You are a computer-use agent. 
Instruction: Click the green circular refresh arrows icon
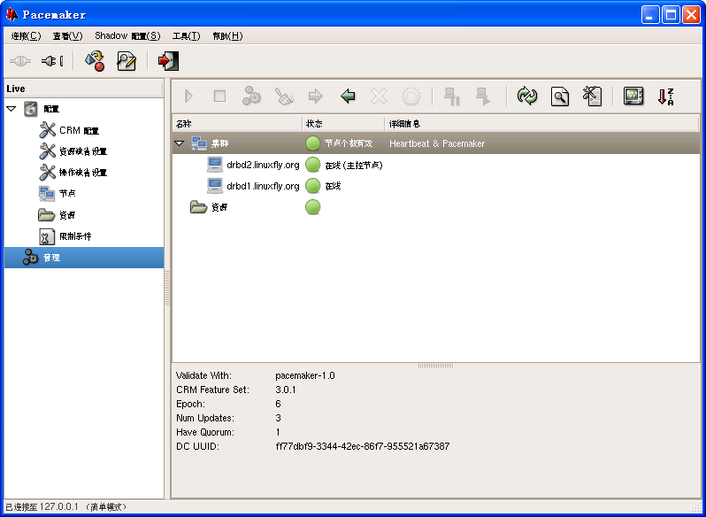tap(527, 96)
